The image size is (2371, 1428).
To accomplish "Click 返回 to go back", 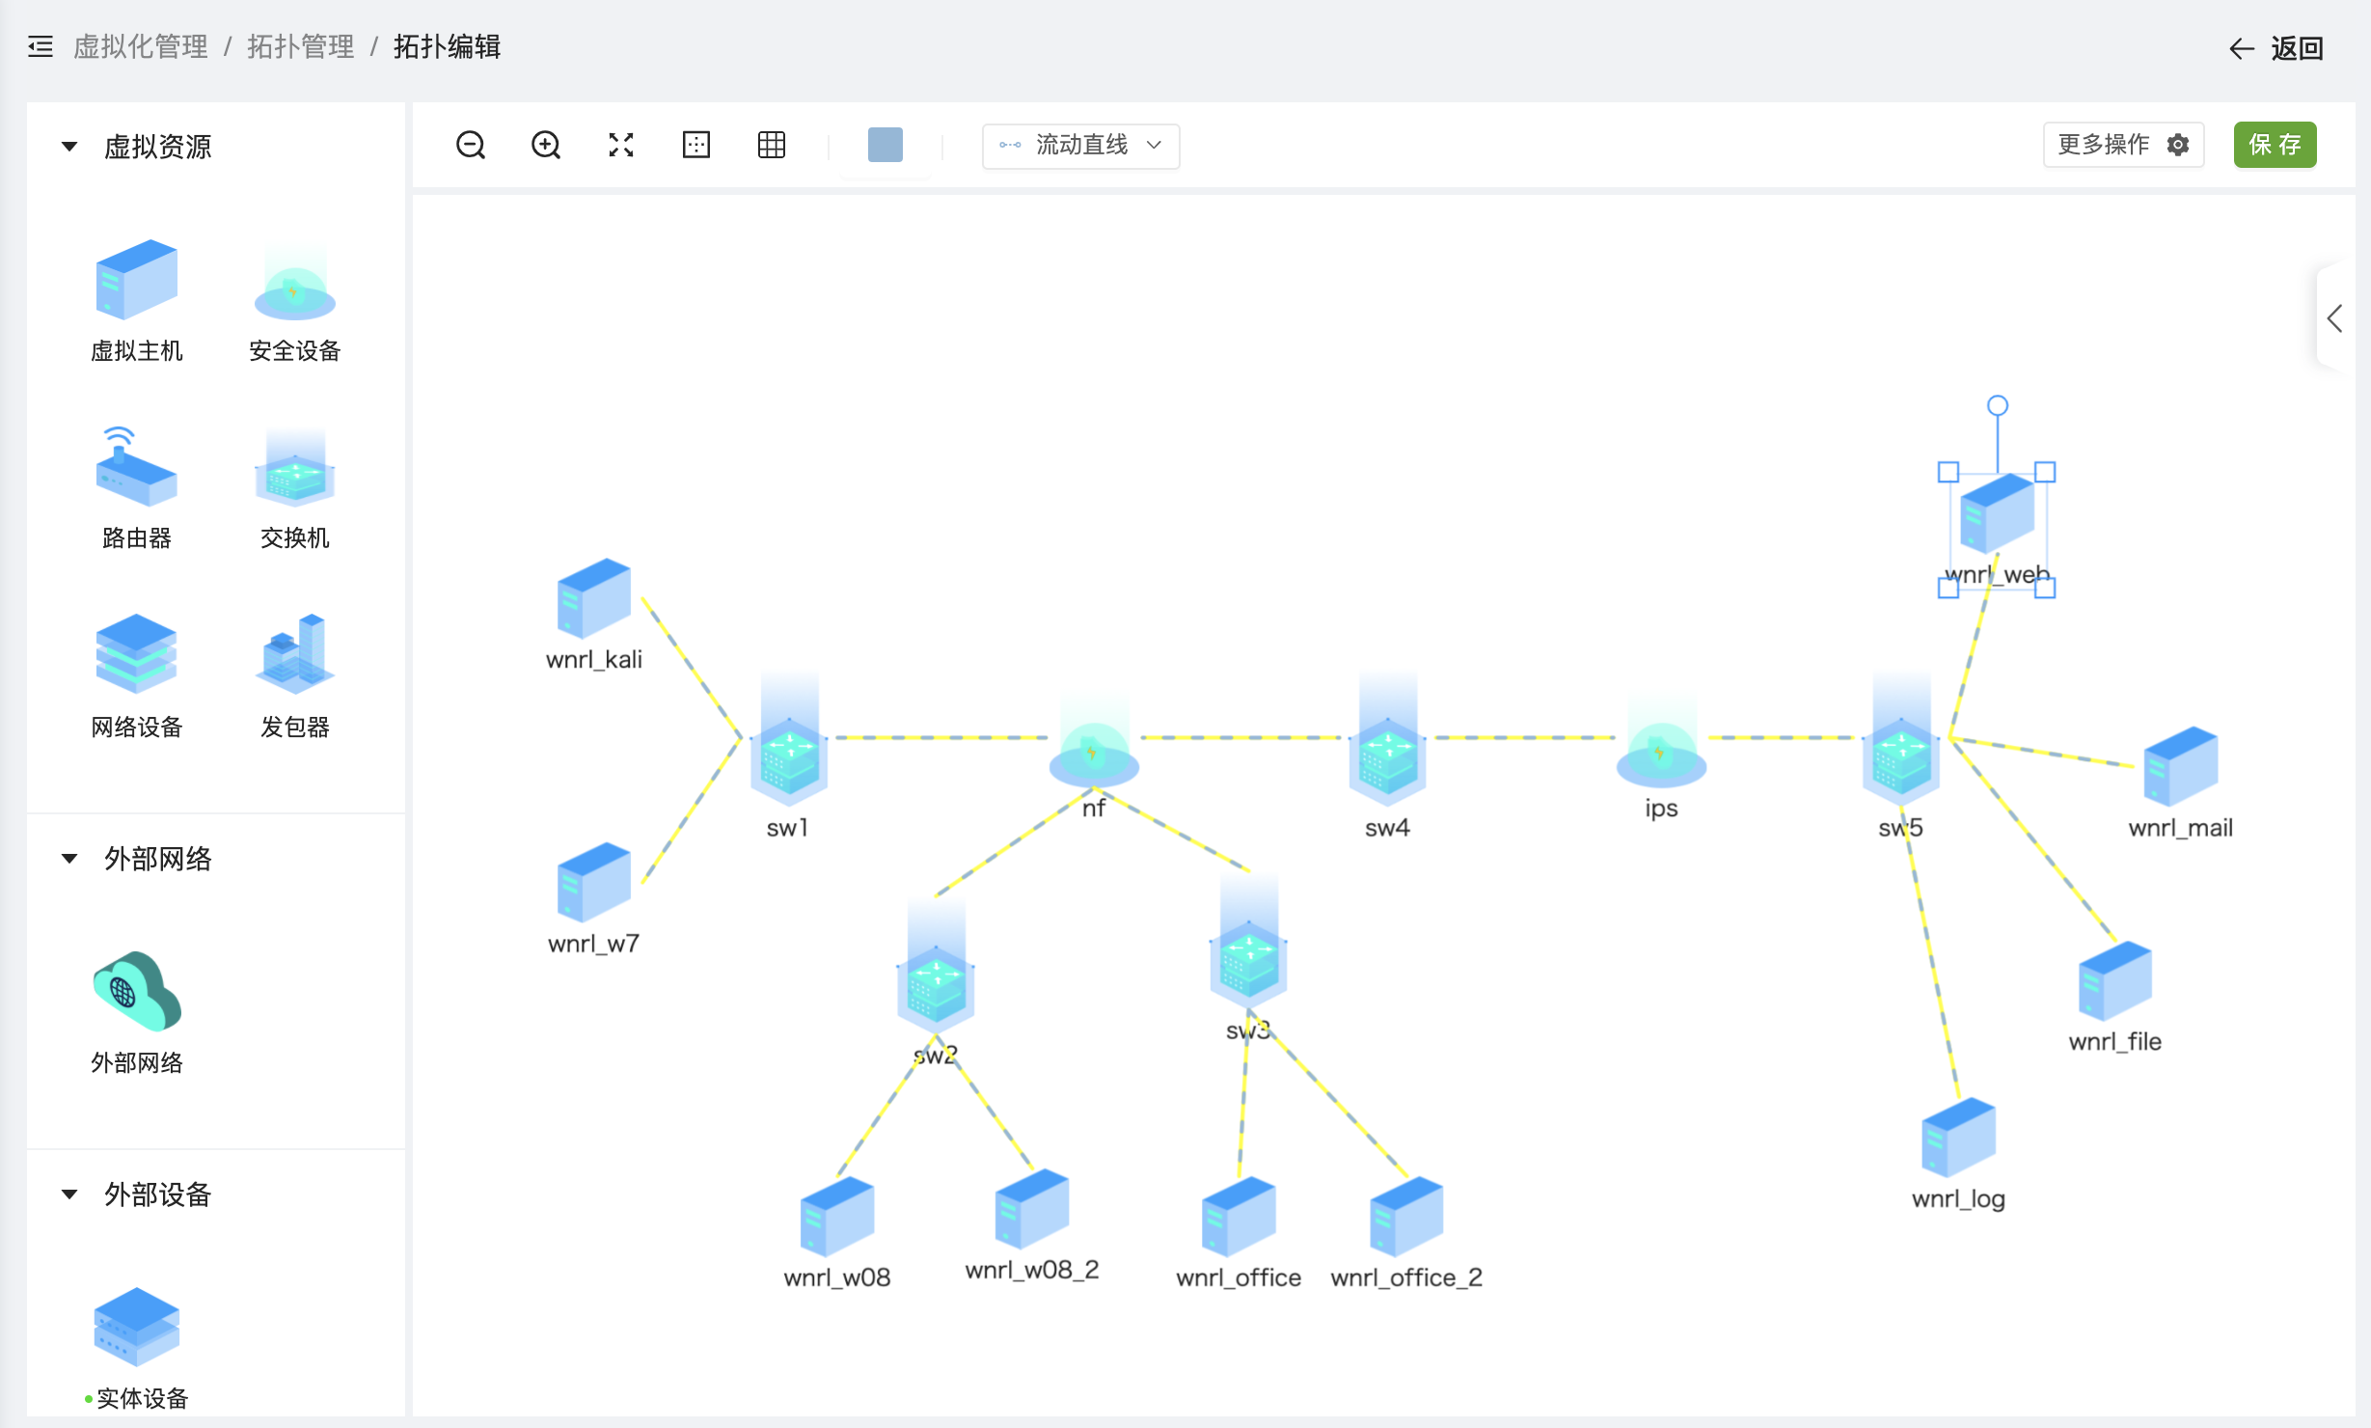I will 2276,48.
